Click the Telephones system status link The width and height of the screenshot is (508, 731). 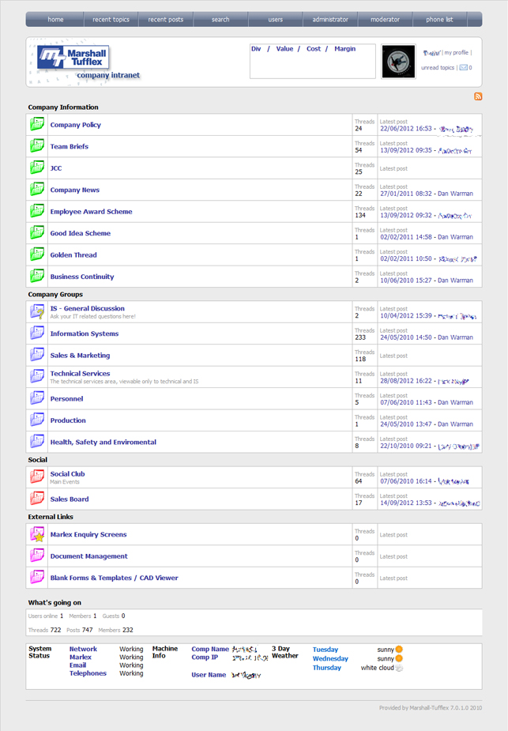point(88,673)
